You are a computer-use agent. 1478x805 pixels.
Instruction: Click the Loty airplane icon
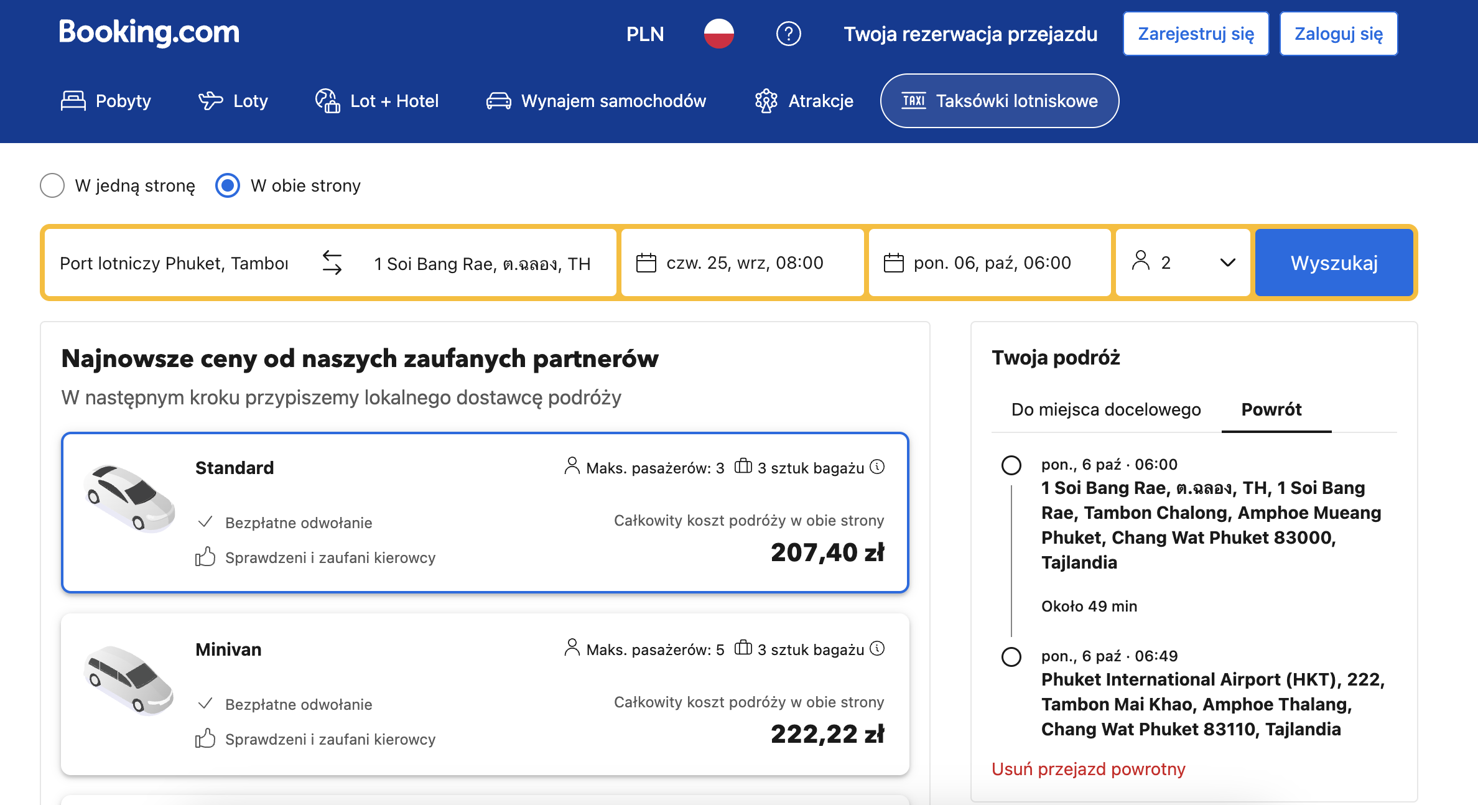[x=210, y=100]
